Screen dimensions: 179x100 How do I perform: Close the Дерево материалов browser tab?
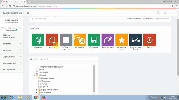25,2
